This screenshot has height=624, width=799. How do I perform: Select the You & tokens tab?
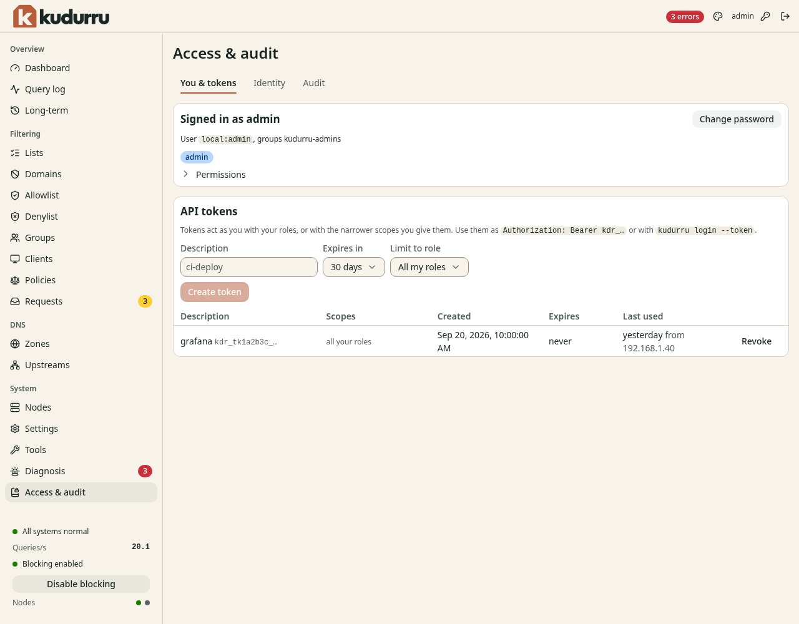pyautogui.click(x=208, y=83)
